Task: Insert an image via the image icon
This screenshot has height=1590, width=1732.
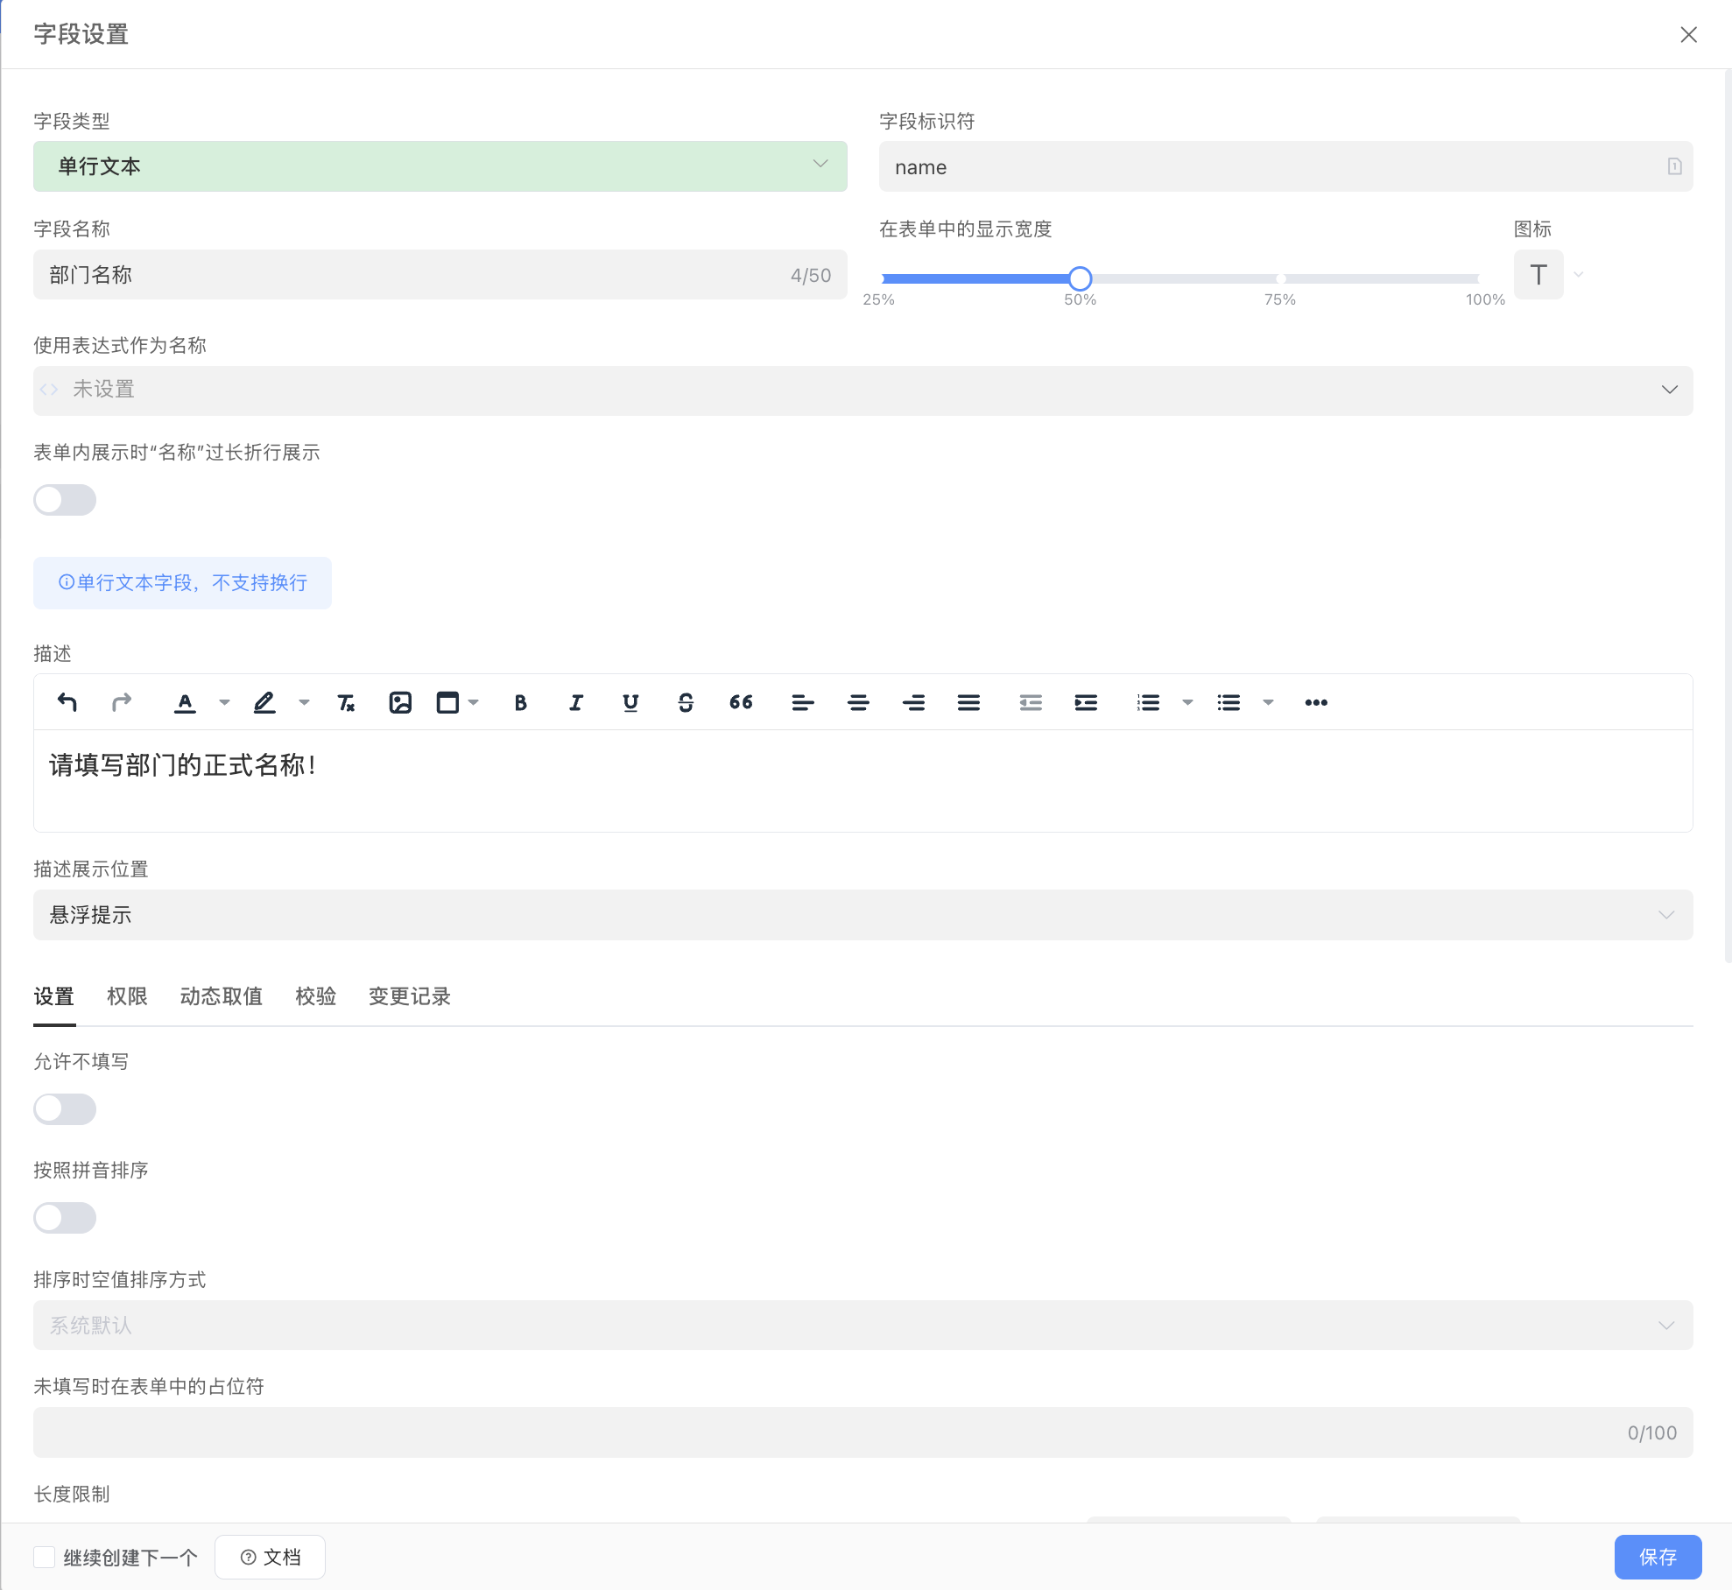Action: pyautogui.click(x=400, y=702)
